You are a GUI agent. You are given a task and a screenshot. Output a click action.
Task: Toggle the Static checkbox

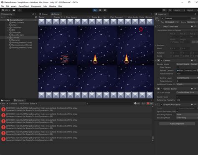tap(189, 18)
